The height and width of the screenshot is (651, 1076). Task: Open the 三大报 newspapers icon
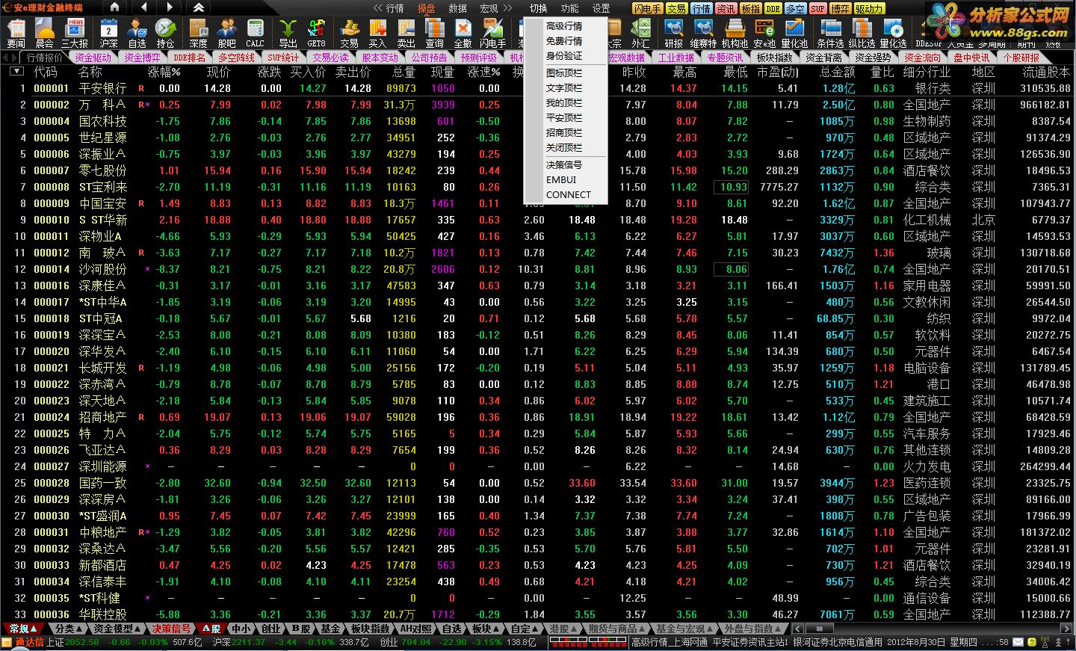[75, 34]
